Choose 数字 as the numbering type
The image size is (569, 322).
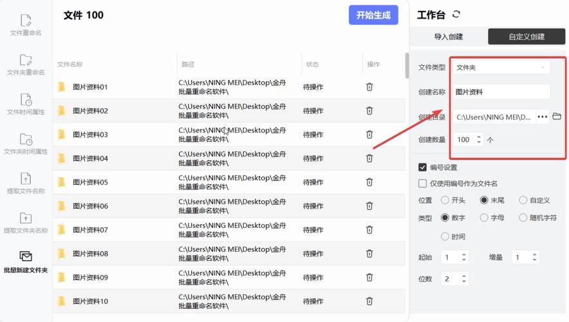click(x=445, y=218)
